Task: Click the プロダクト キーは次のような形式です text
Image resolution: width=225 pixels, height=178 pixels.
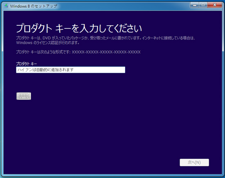Action: [43, 52]
